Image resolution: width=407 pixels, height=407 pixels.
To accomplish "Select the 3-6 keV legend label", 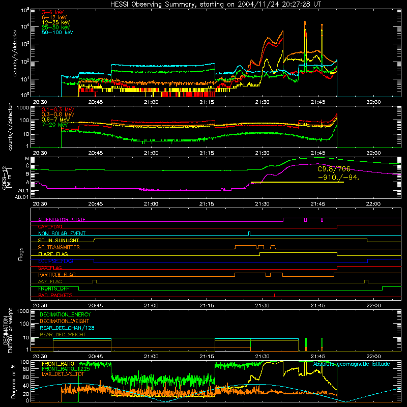I will pyautogui.click(x=53, y=12).
